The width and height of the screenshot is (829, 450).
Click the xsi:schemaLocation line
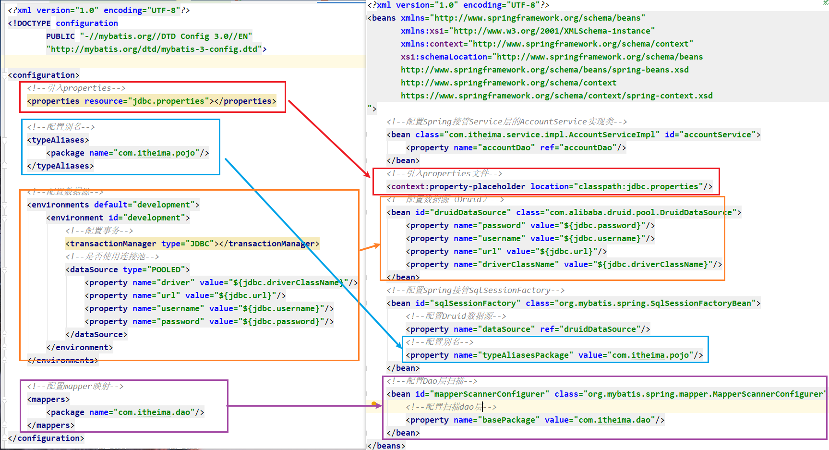(x=552, y=57)
